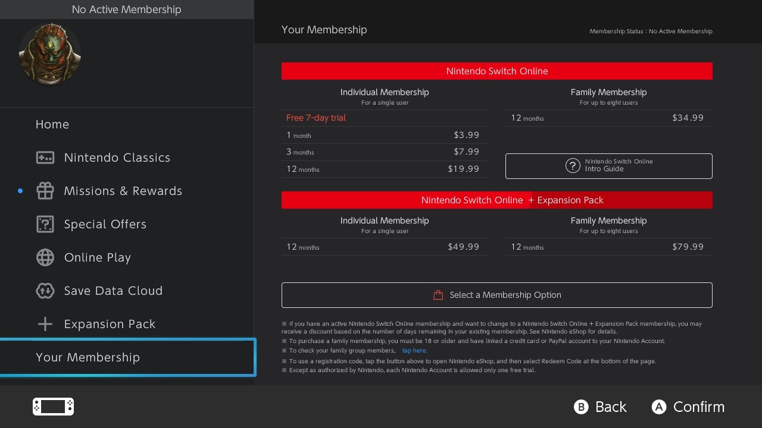Select Your Membership menu item
Screen dimensions: 762x428
pos(127,357)
